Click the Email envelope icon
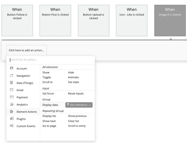The width and height of the screenshot is (187, 143). tap(12, 90)
